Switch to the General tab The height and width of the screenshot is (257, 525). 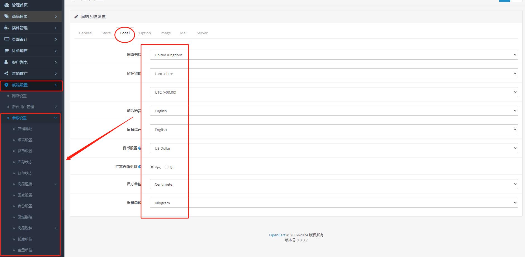click(85, 33)
